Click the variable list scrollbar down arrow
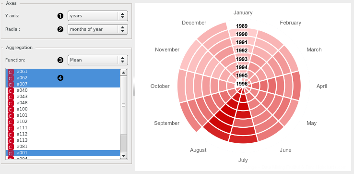Screen dimensions: 354x174 click(123, 155)
